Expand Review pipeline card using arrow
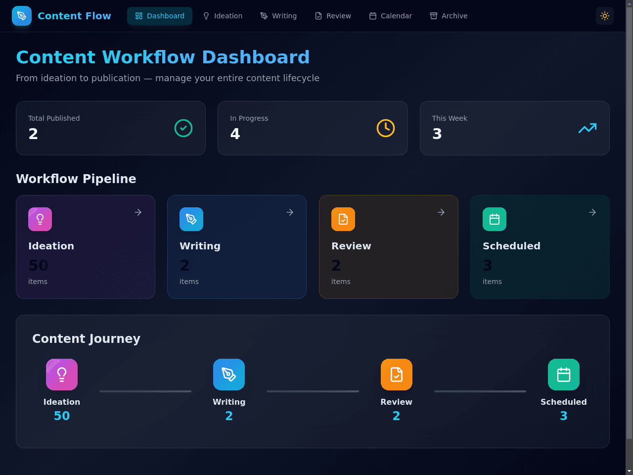This screenshot has height=475, width=633. click(441, 212)
